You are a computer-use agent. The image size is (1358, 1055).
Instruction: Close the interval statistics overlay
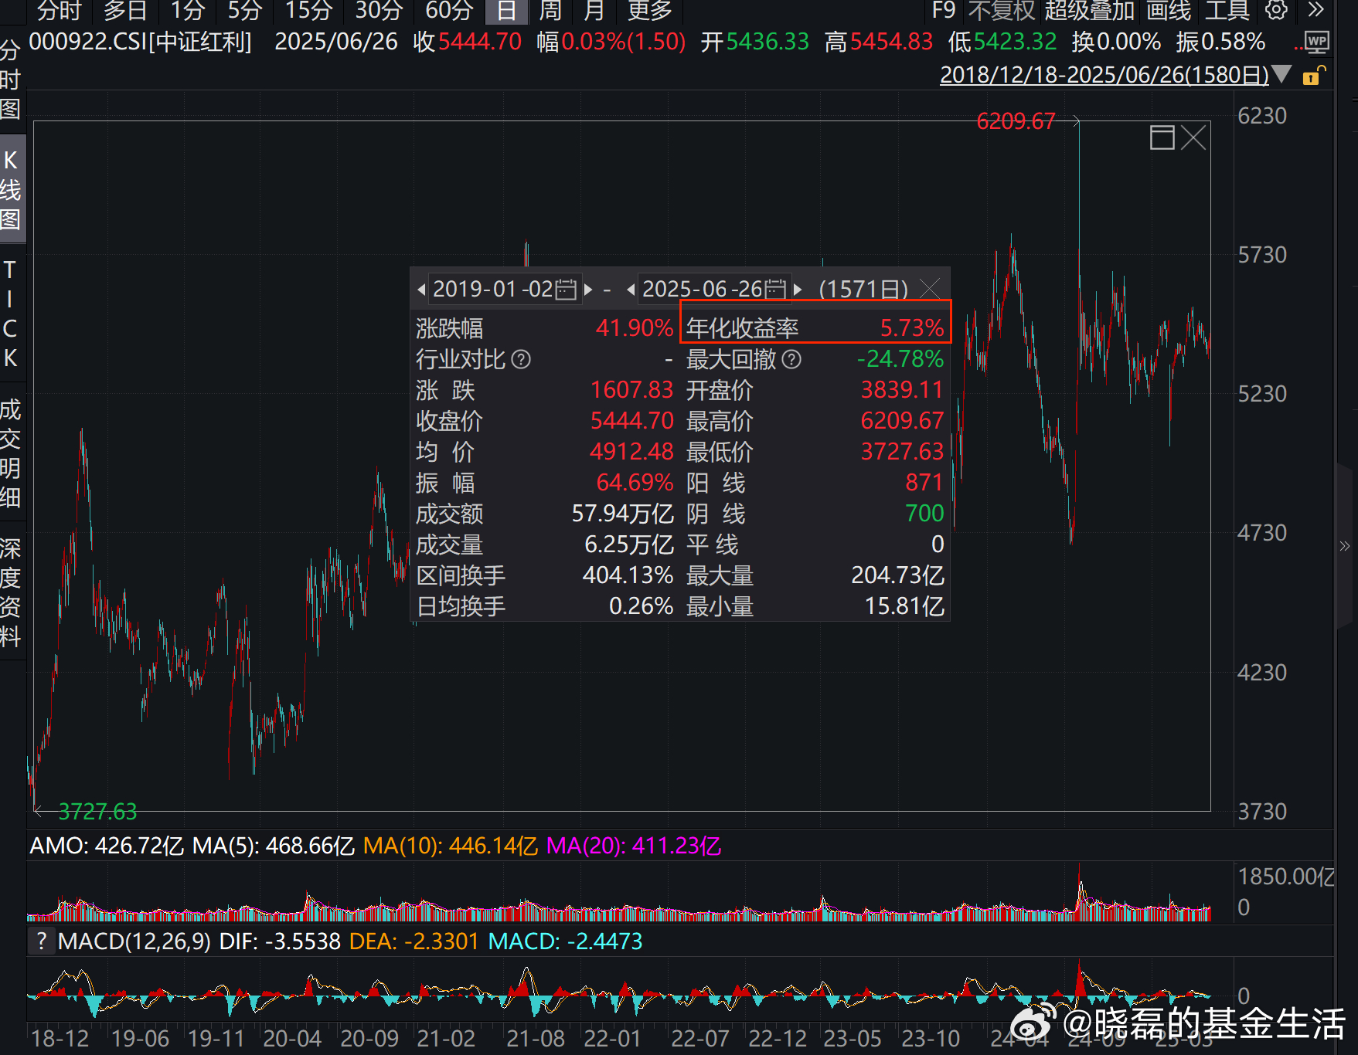(x=930, y=289)
